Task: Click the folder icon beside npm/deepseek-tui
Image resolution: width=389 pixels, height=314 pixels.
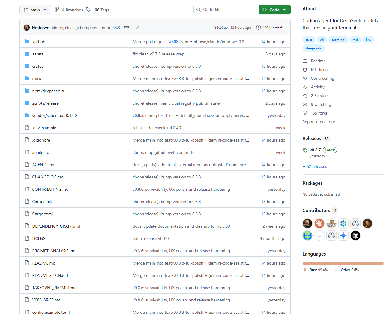Action: [27, 91]
